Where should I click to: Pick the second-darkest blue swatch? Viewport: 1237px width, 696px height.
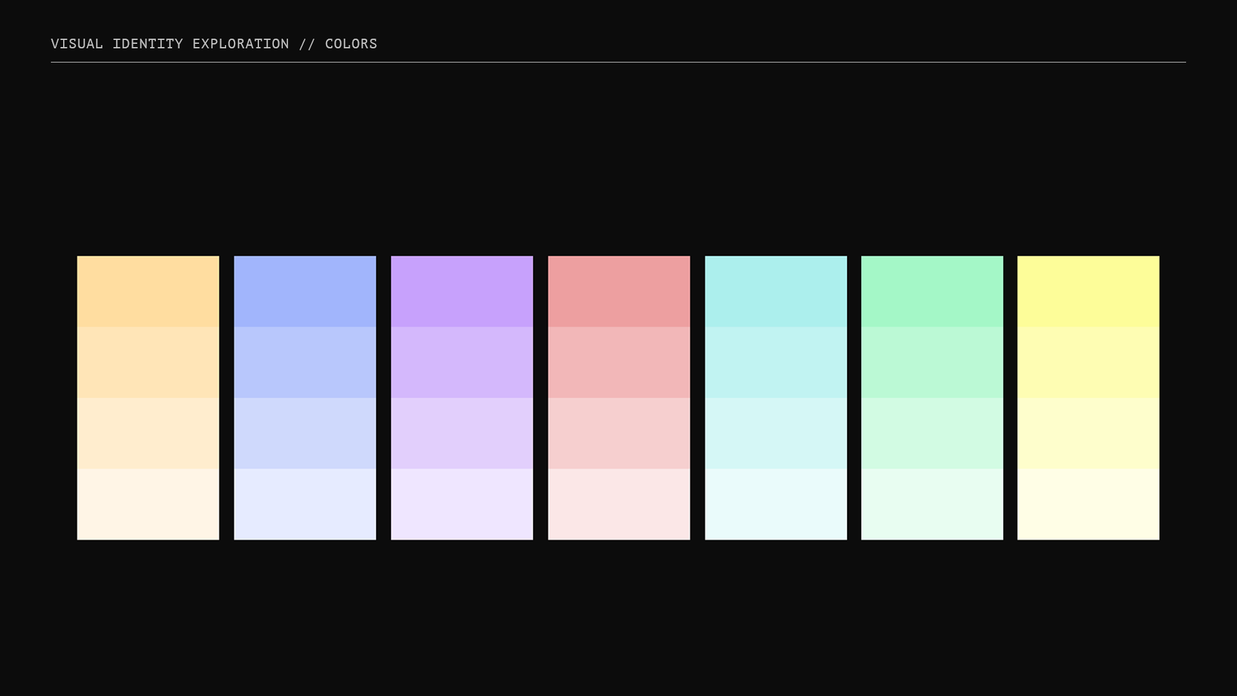(305, 362)
